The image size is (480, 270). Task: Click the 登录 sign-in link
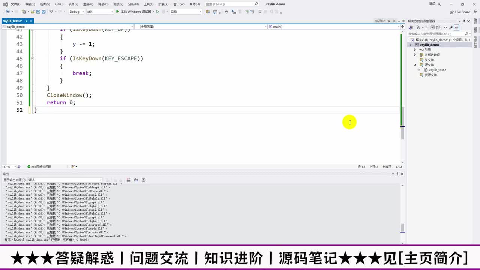pyautogui.click(x=432, y=4)
